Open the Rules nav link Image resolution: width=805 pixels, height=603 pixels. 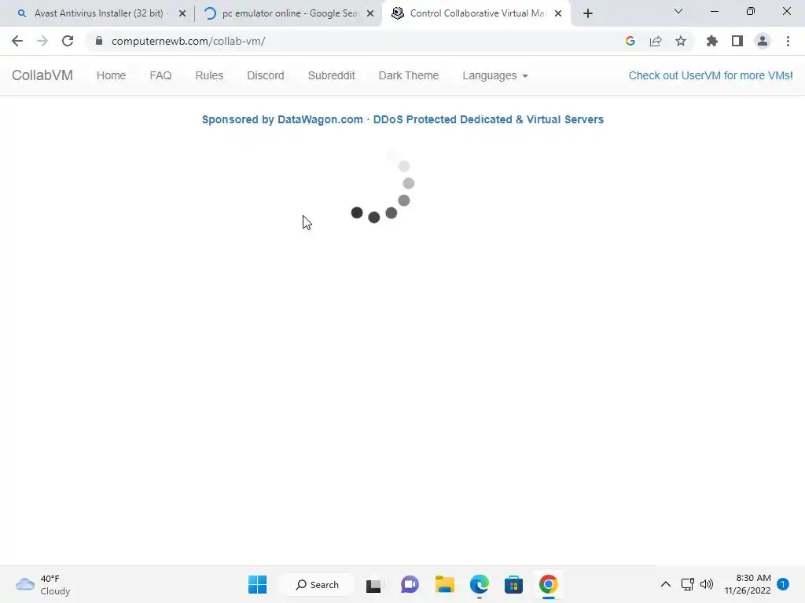pos(209,75)
